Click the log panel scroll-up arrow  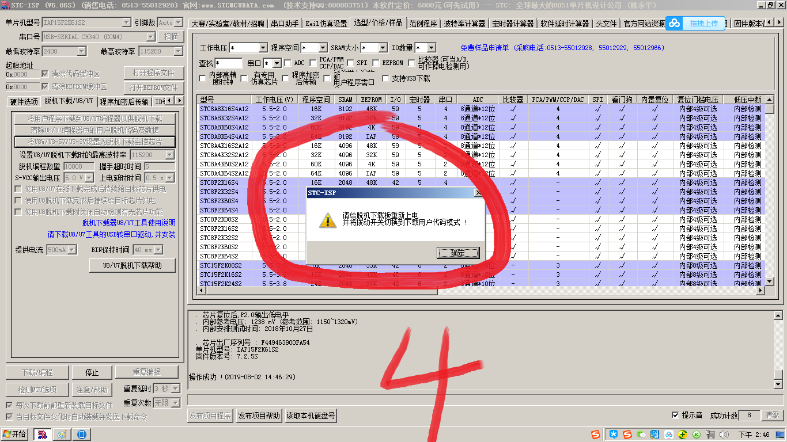[778, 315]
